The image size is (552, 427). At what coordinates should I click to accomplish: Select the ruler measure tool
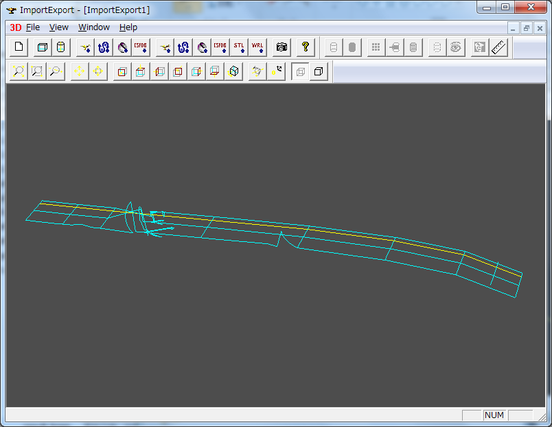pyautogui.click(x=498, y=47)
